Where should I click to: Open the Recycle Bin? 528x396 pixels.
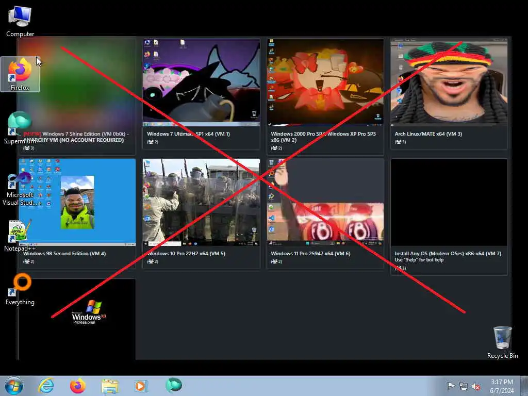click(502, 342)
